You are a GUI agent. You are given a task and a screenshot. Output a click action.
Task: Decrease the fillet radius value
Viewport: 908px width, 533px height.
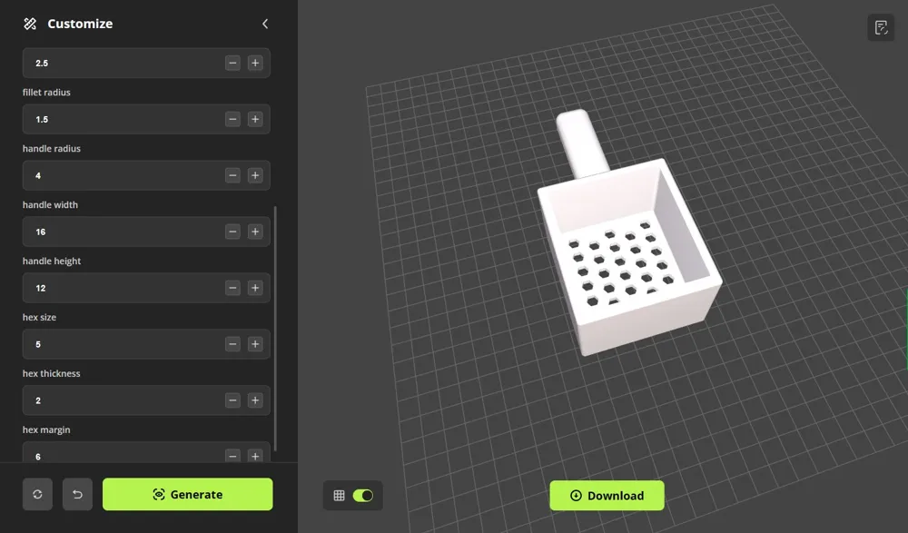tap(232, 119)
